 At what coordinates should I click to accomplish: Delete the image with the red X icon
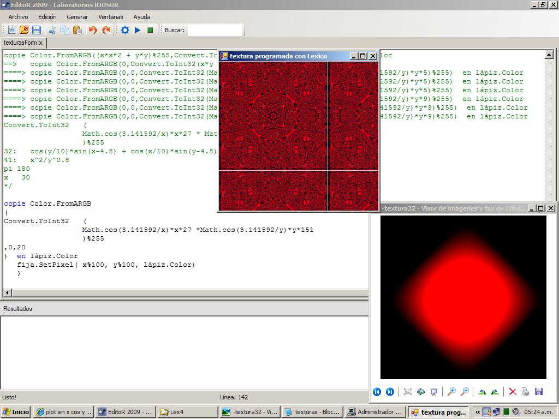pos(513,392)
